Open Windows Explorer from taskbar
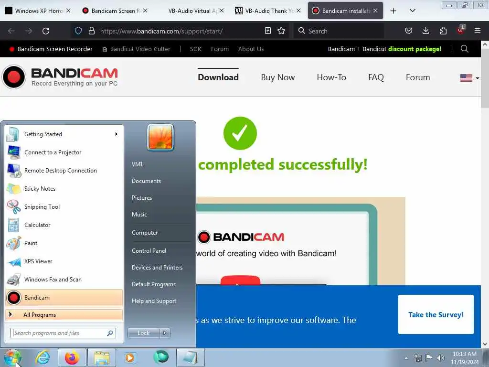 tap(102, 357)
